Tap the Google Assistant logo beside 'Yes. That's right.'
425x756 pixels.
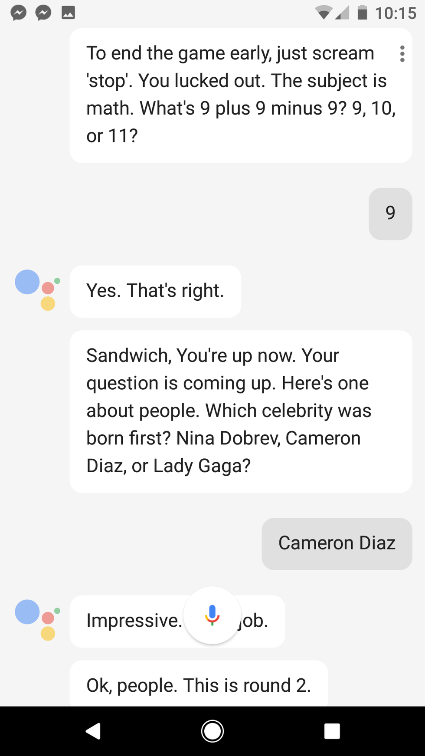[x=37, y=290]
